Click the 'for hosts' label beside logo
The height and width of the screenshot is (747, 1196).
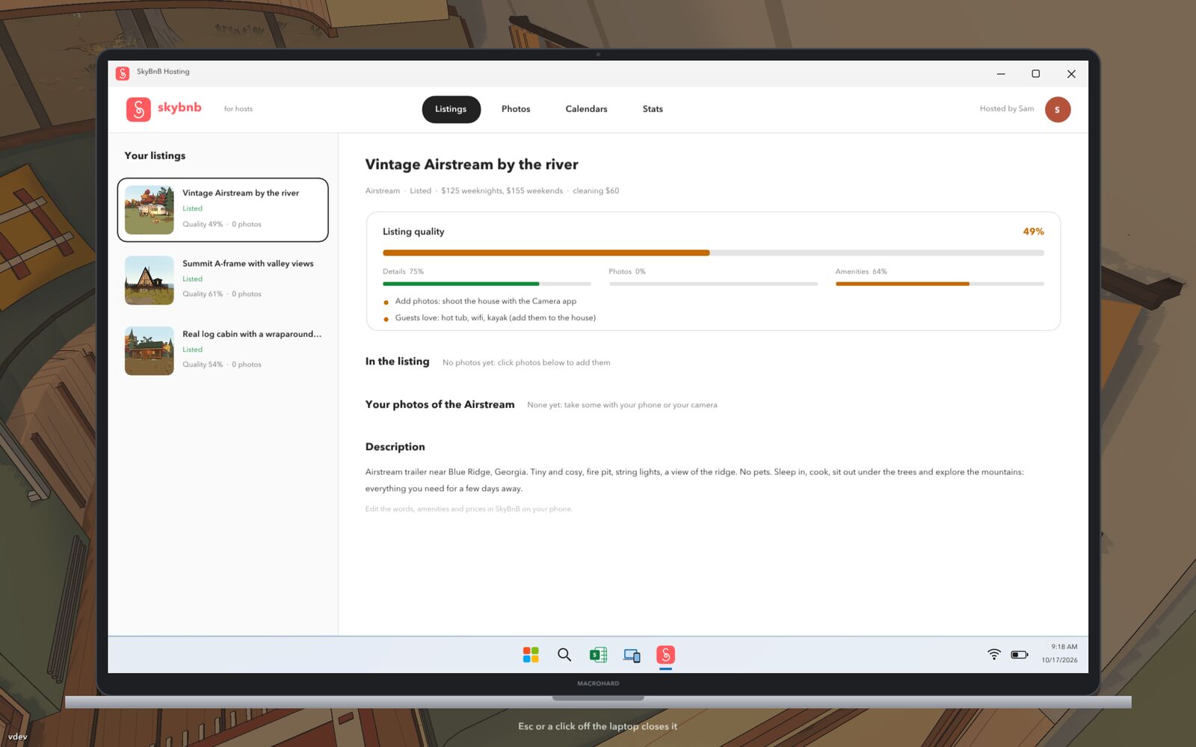(238, 109)
